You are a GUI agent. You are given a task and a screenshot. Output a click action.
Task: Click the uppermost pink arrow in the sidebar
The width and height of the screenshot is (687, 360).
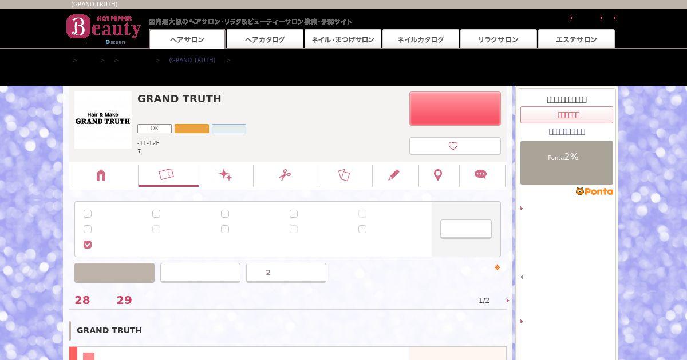click(522, 209)
